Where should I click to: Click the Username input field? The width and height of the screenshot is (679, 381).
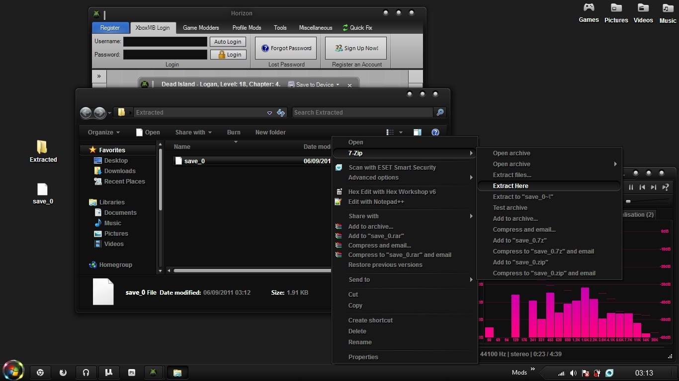(x=165, y=42)
